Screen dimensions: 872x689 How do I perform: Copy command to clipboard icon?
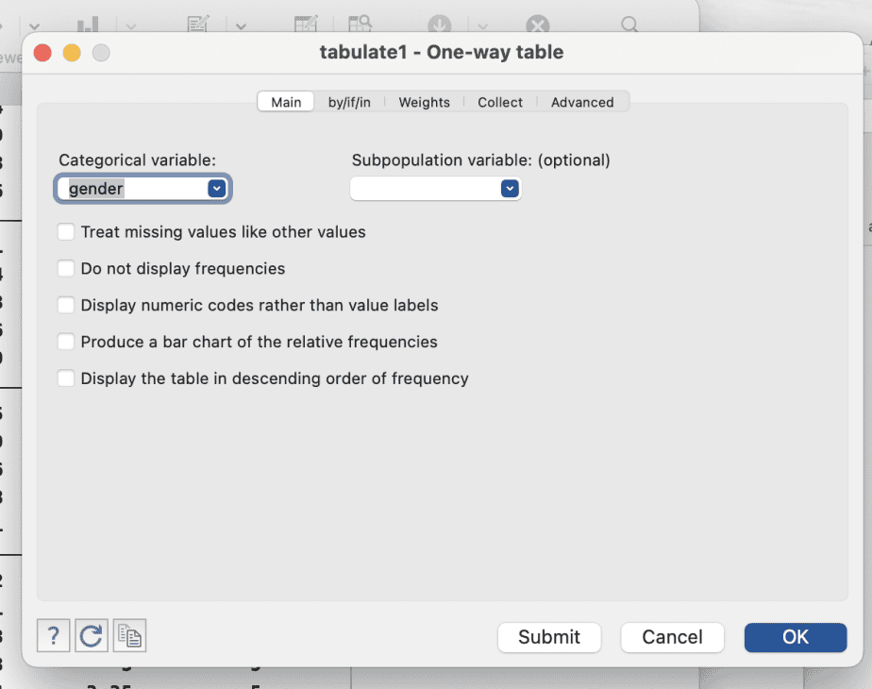pos(129,636)
